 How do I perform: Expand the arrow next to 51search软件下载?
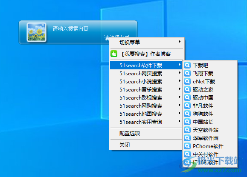coord(180,65)
